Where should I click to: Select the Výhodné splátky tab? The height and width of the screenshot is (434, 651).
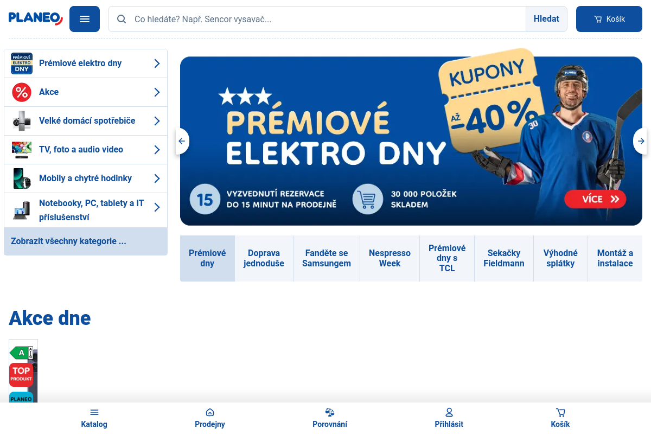pos(560,258)
